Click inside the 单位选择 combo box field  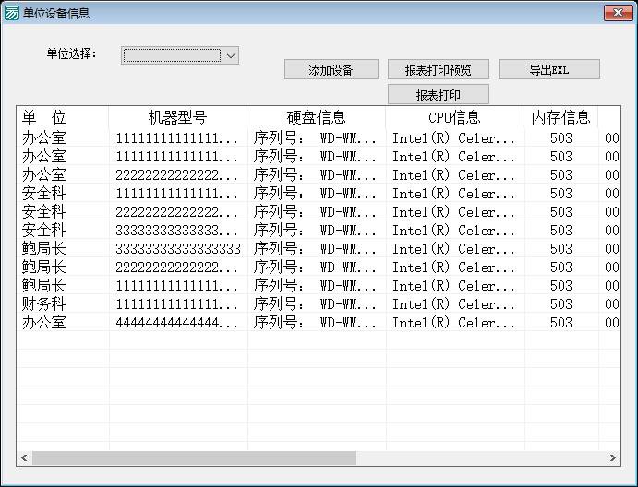173,55
